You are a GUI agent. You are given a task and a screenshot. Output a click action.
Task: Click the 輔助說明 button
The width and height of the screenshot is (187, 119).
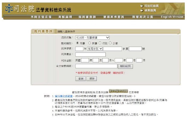pos(125,66)
